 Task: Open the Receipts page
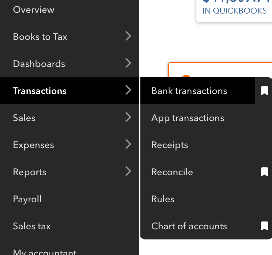tap(169, 145)
